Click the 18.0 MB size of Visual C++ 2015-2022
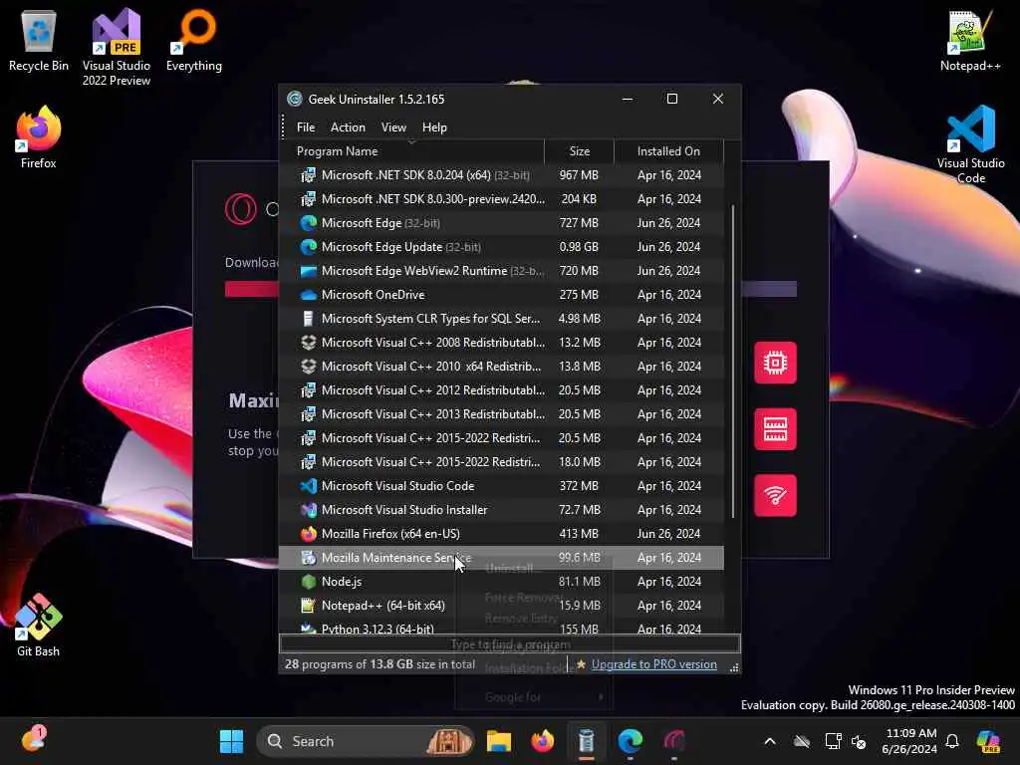 pos(579,462)
